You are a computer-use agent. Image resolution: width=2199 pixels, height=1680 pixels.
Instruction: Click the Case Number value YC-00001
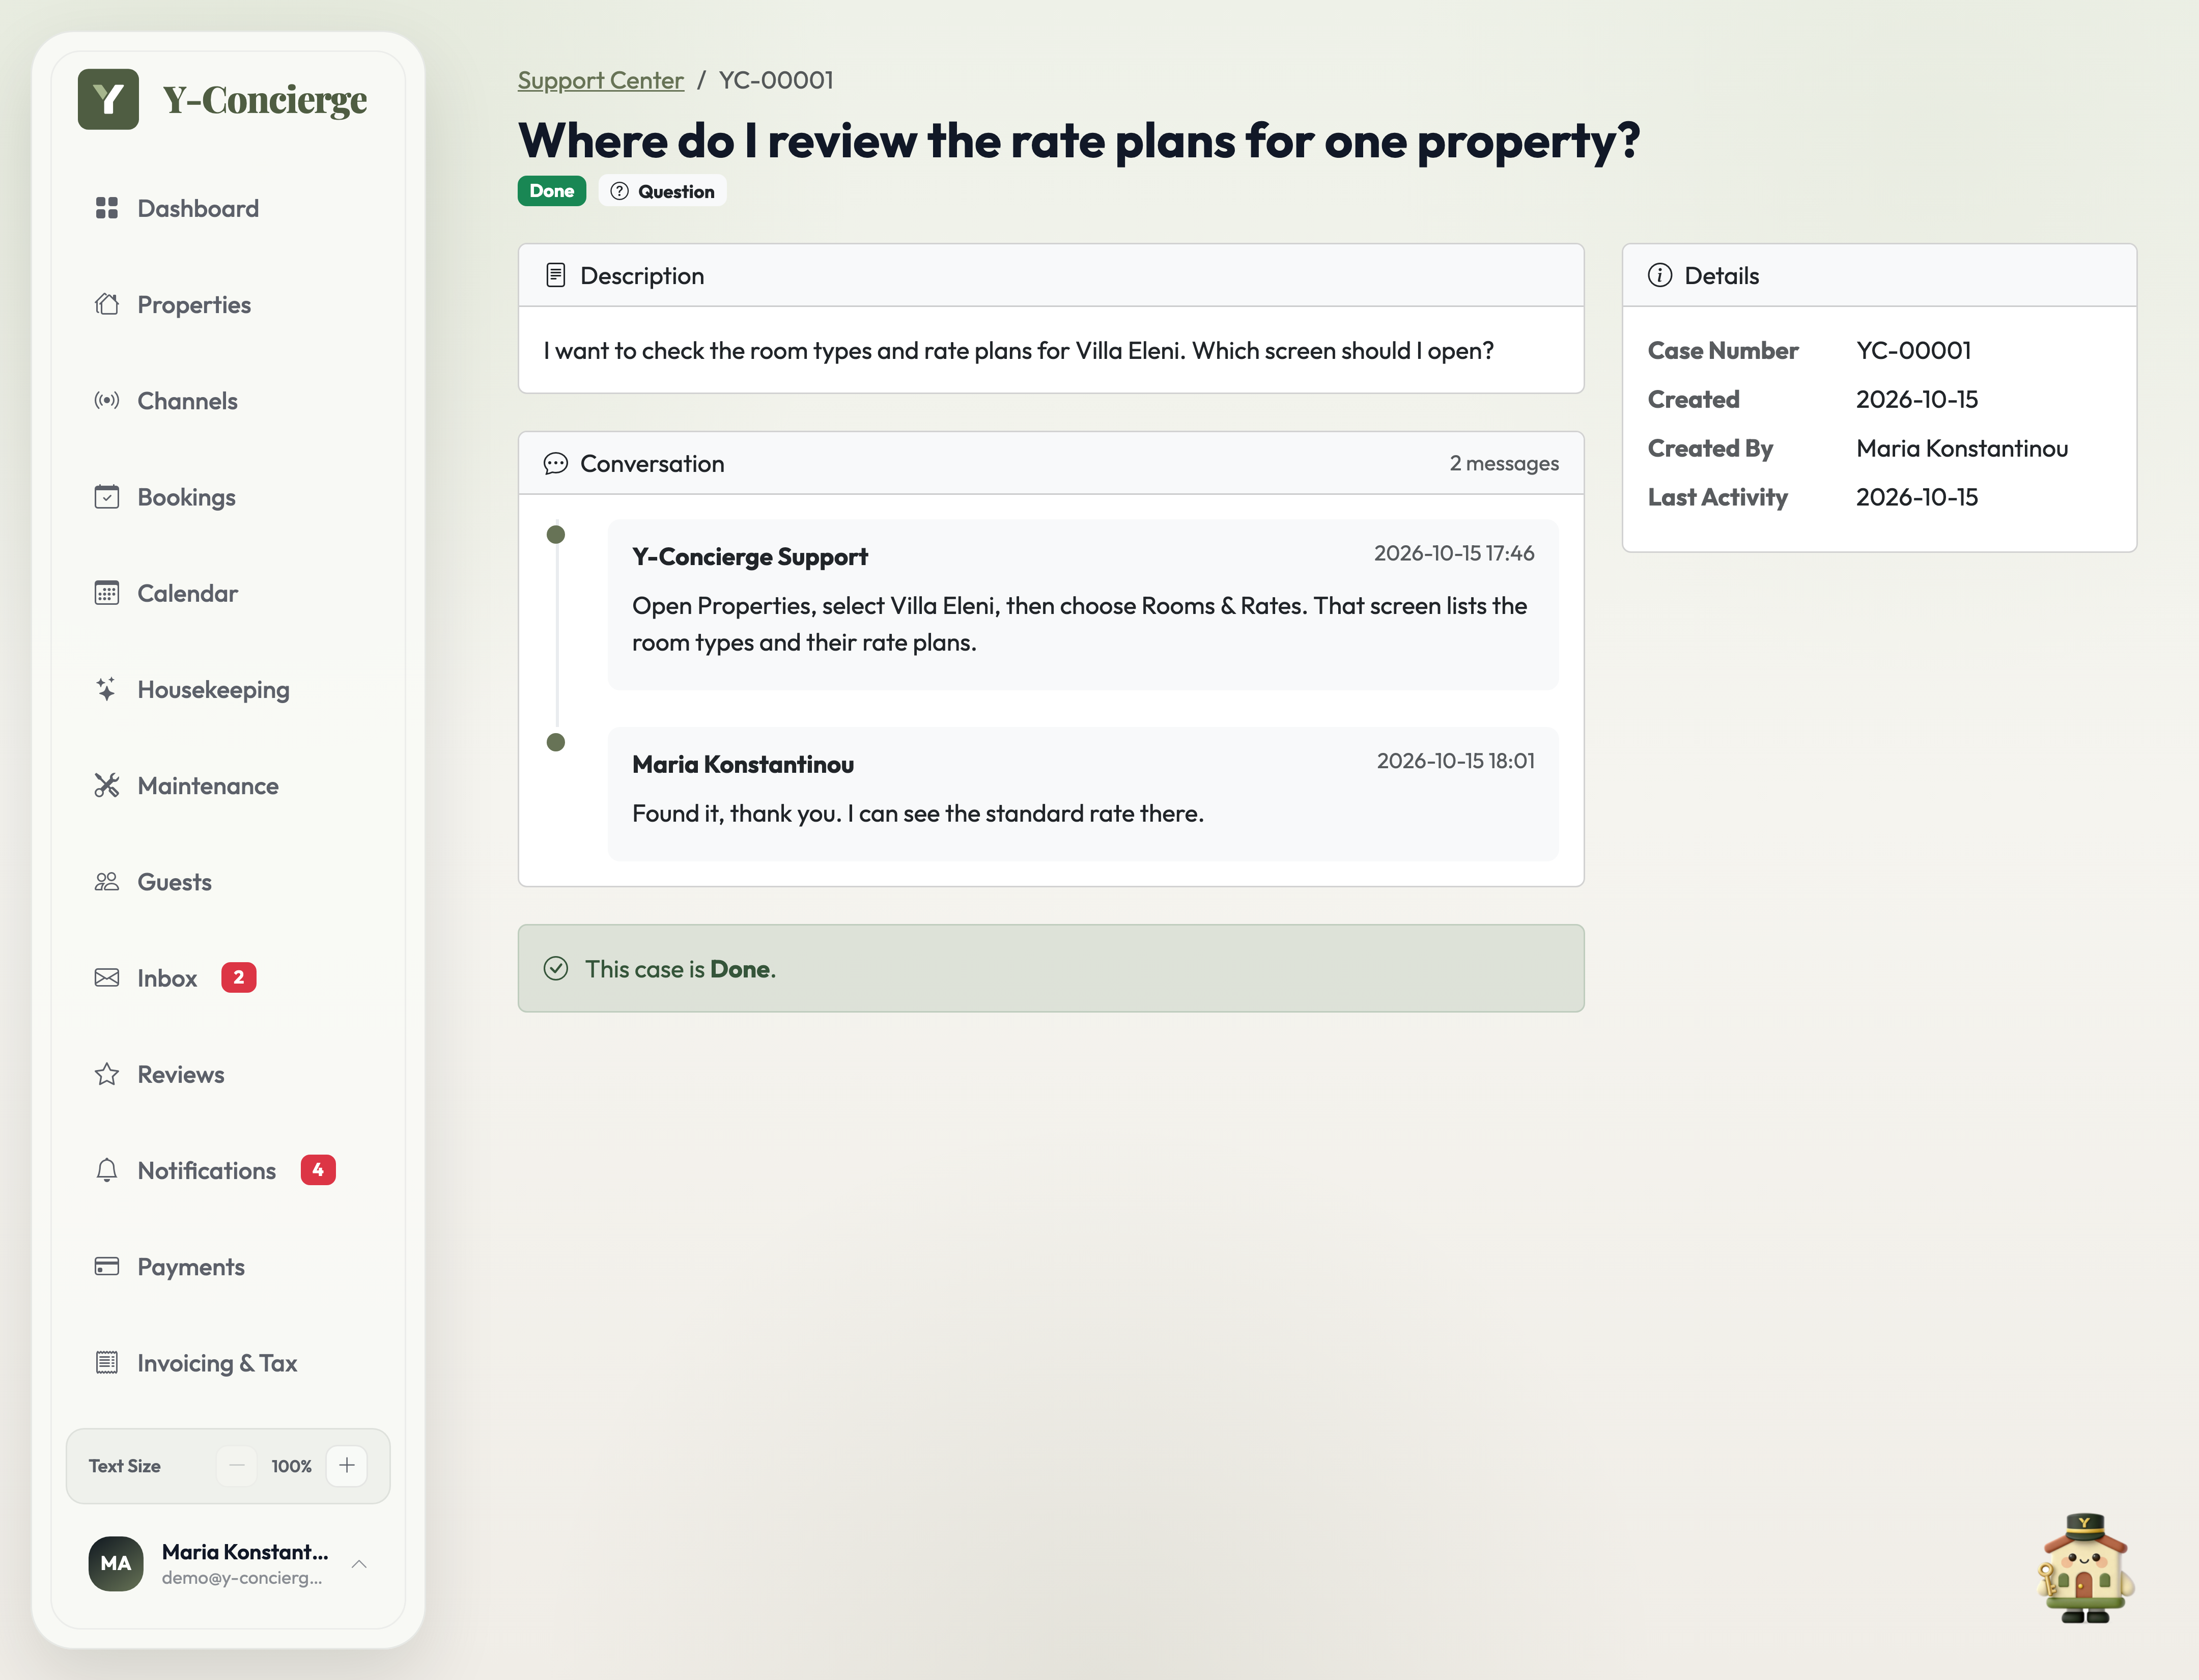tap(1914, 350)
